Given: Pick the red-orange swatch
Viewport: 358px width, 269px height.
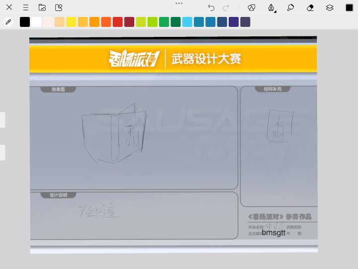Looking at the screenshot, I should (x=106, y=22).
